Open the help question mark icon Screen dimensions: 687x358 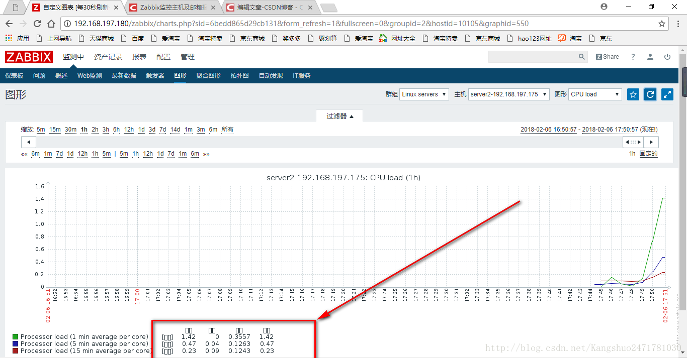coord(633,57)
